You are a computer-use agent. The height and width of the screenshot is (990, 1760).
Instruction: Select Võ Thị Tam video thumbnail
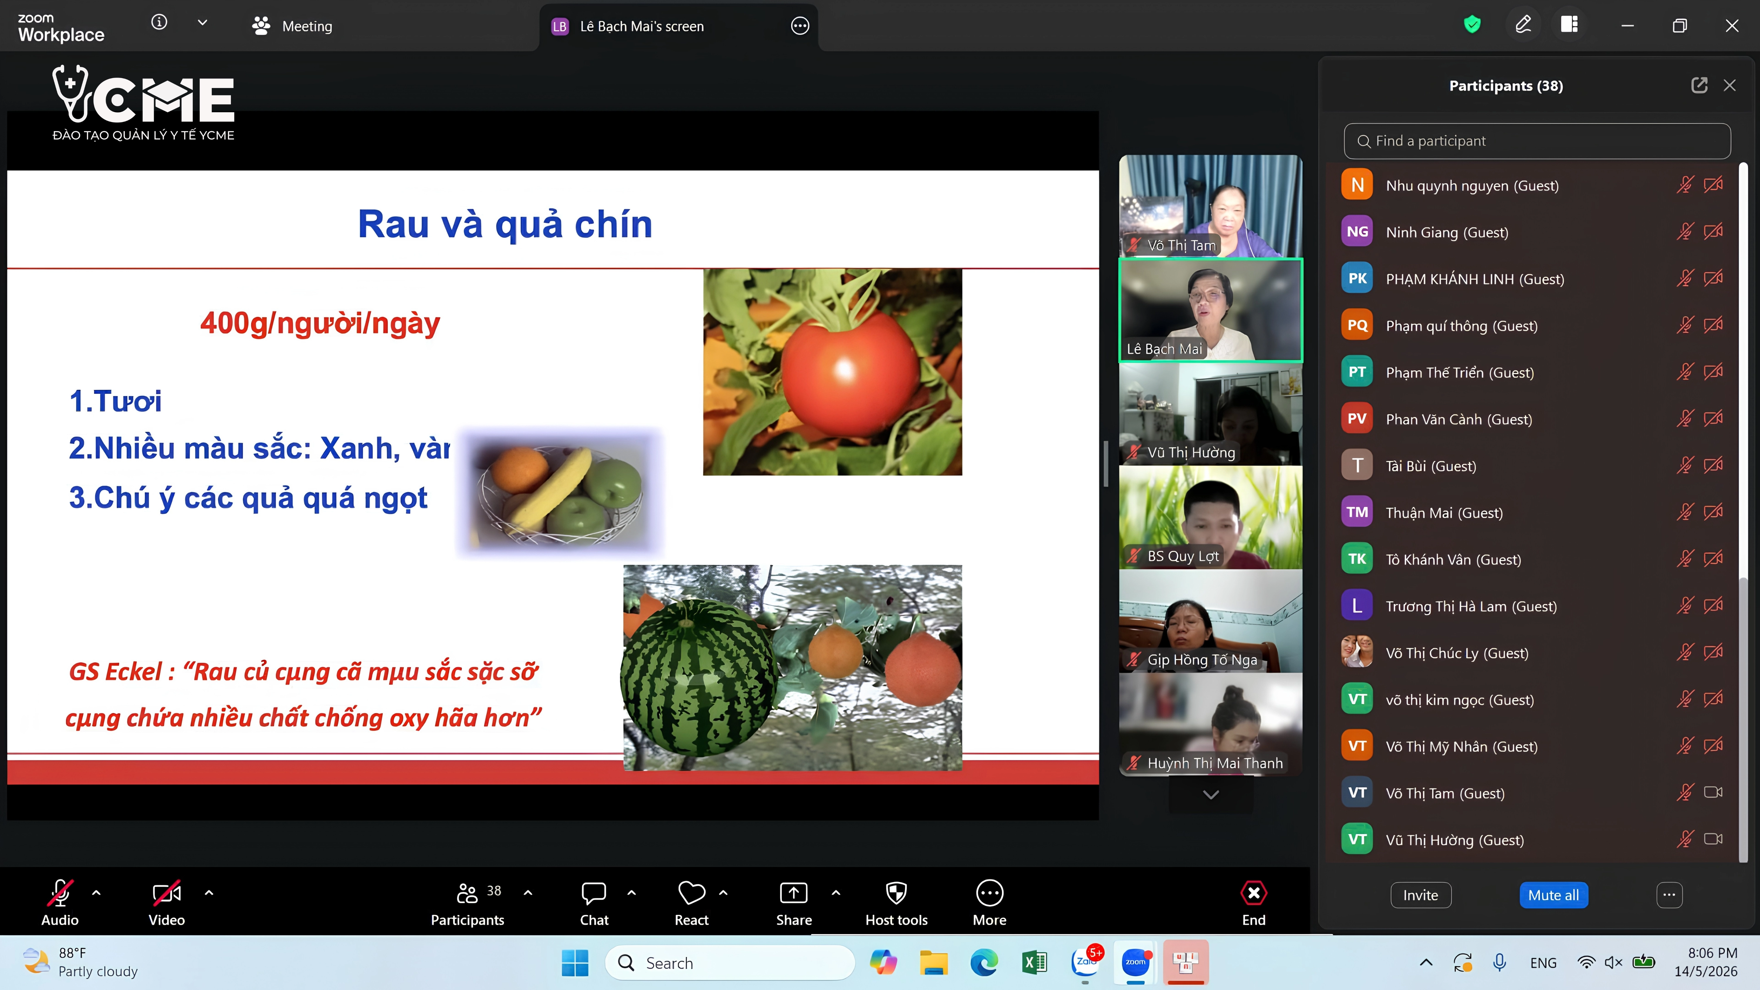click(x=1211, y=206)
